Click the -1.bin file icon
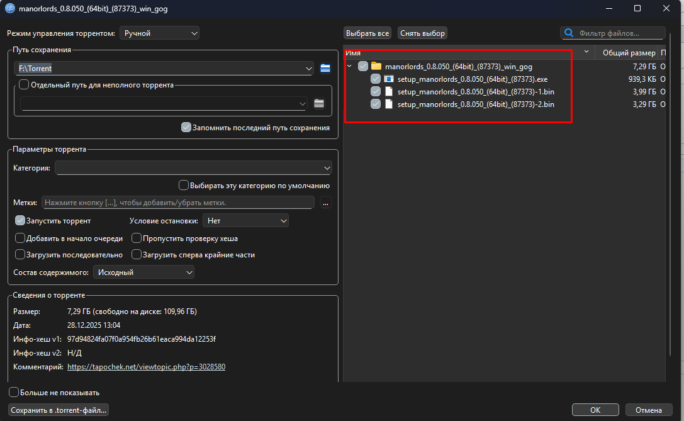 389,92
